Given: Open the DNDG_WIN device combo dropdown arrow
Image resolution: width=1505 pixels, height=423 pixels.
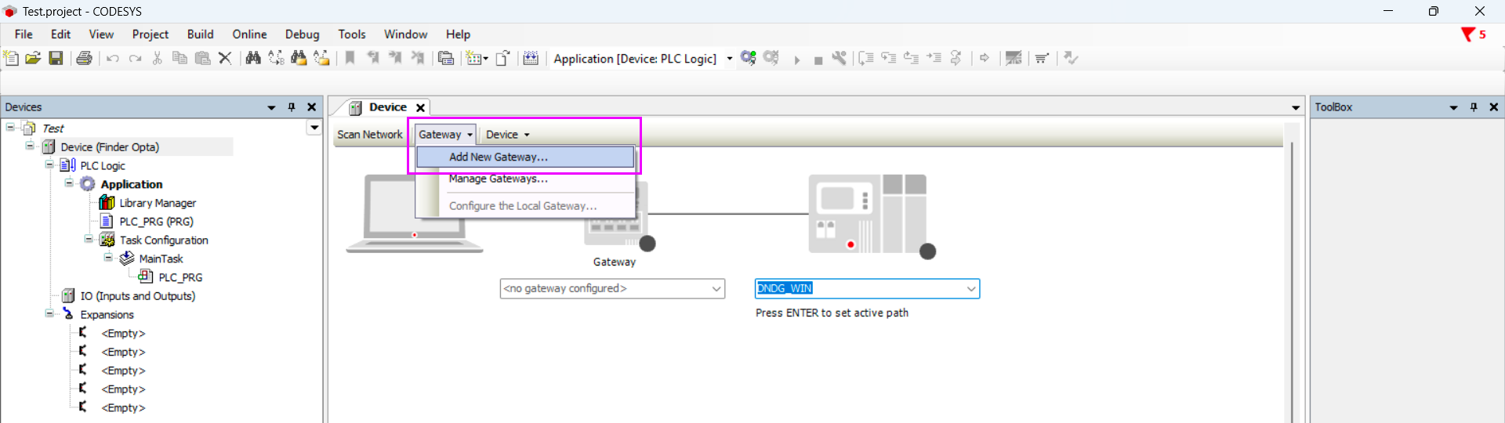Looking at the screenshot, I should [971, 288].
